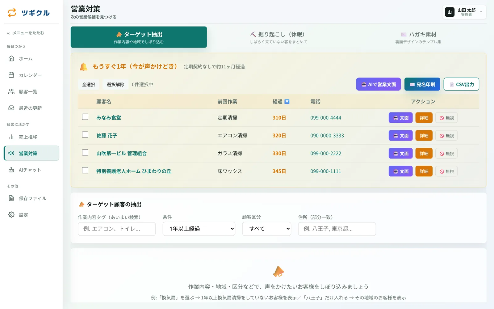Open the 条件 dropdown (1年以上経過)
494x309 pixels.
click(199, 229)
